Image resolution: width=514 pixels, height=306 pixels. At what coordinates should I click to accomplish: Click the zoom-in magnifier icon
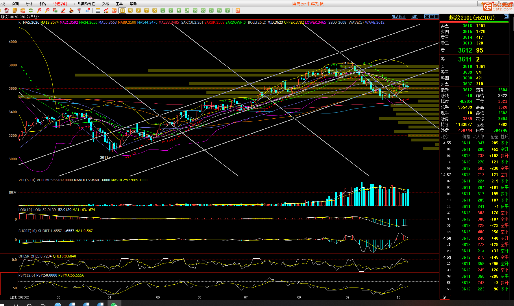coord(39,10)
